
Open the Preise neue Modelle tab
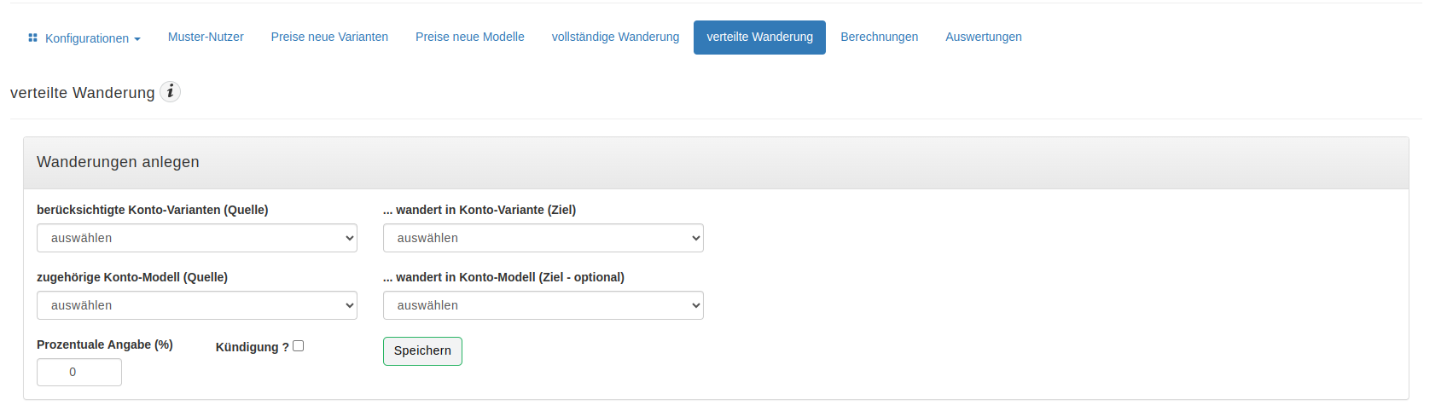coord(470,38)
